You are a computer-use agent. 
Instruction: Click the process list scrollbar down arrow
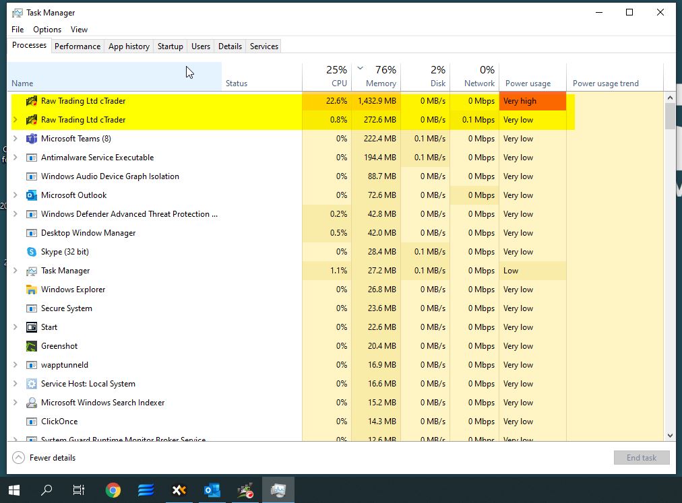pyautogui.click(x=670, y=435)
